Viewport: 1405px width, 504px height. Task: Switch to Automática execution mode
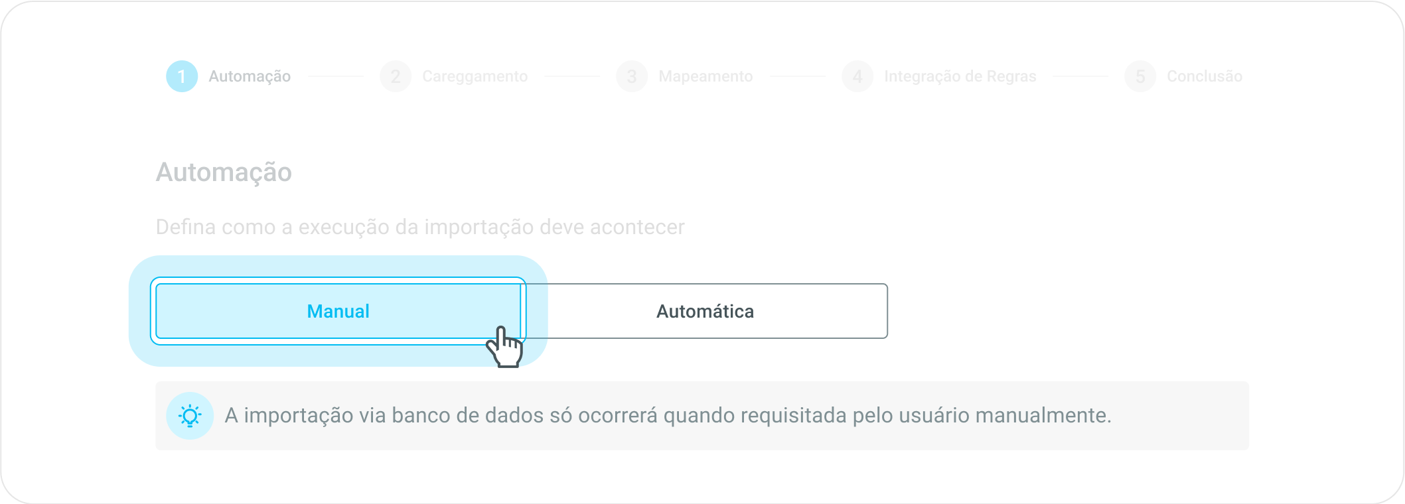(x=705, y=311)
